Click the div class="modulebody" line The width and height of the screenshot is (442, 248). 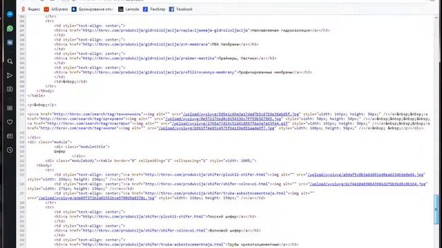tap(151, 161)
